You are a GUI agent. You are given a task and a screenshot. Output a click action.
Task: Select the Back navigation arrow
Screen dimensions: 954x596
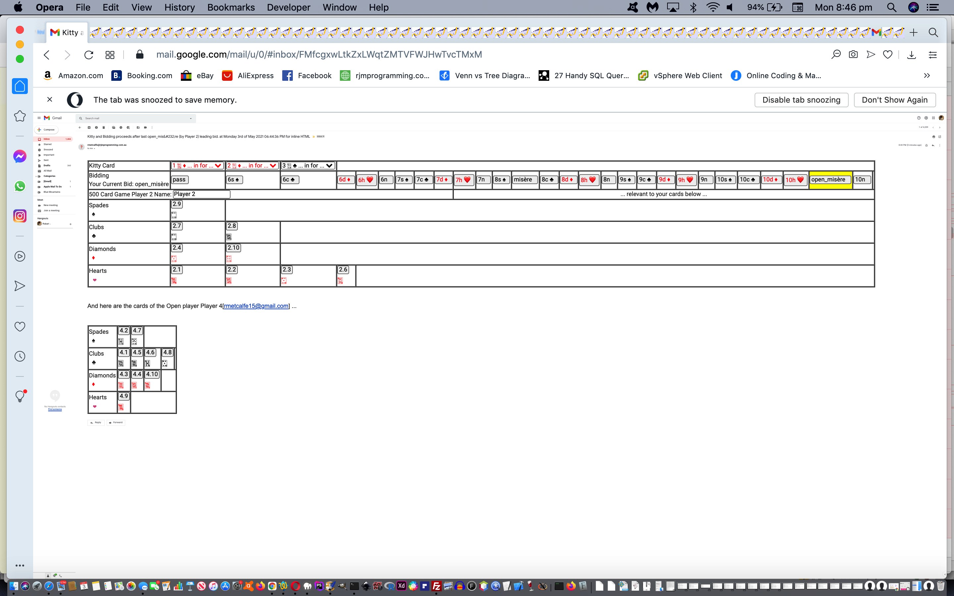click(47, 54)
